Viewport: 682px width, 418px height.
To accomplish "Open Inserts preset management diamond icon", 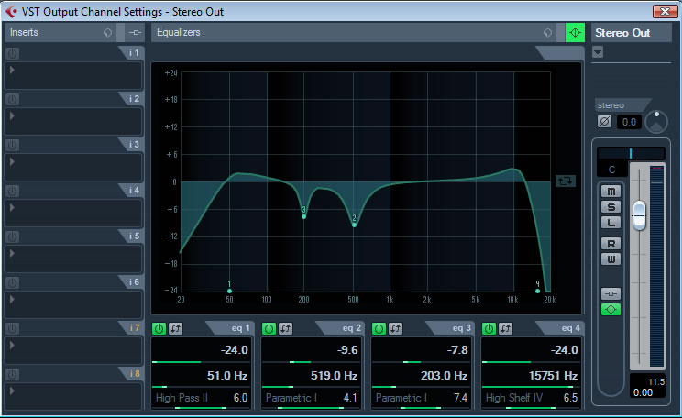I will click(x=107, y=33).
